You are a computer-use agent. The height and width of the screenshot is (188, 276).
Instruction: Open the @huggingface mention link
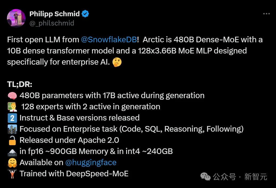coord(91,162)
